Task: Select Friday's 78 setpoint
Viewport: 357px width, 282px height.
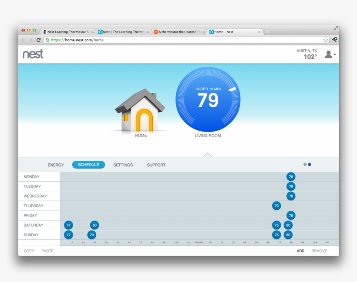Action: tap(291, 215)
